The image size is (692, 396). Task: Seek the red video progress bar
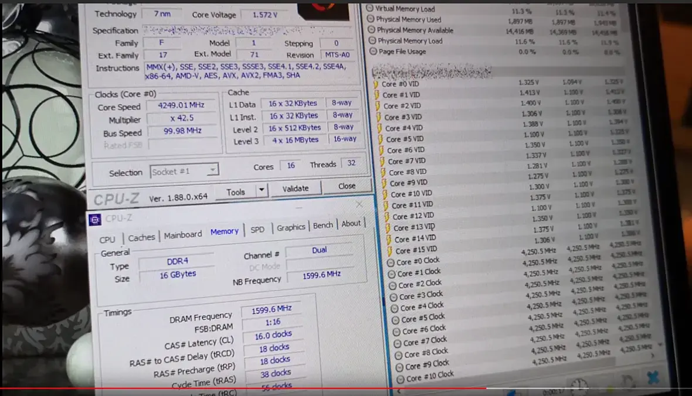pos(243,388)
